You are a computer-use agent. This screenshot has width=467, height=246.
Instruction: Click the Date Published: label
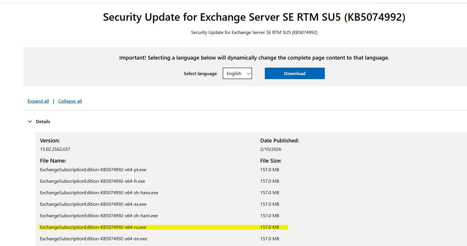280,141
